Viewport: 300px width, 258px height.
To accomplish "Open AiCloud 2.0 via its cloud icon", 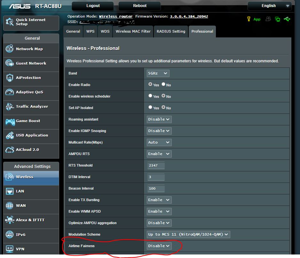I will [x=10, y=150].
